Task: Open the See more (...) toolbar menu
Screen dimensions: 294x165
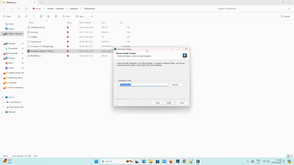Action: tap(92, 16)
